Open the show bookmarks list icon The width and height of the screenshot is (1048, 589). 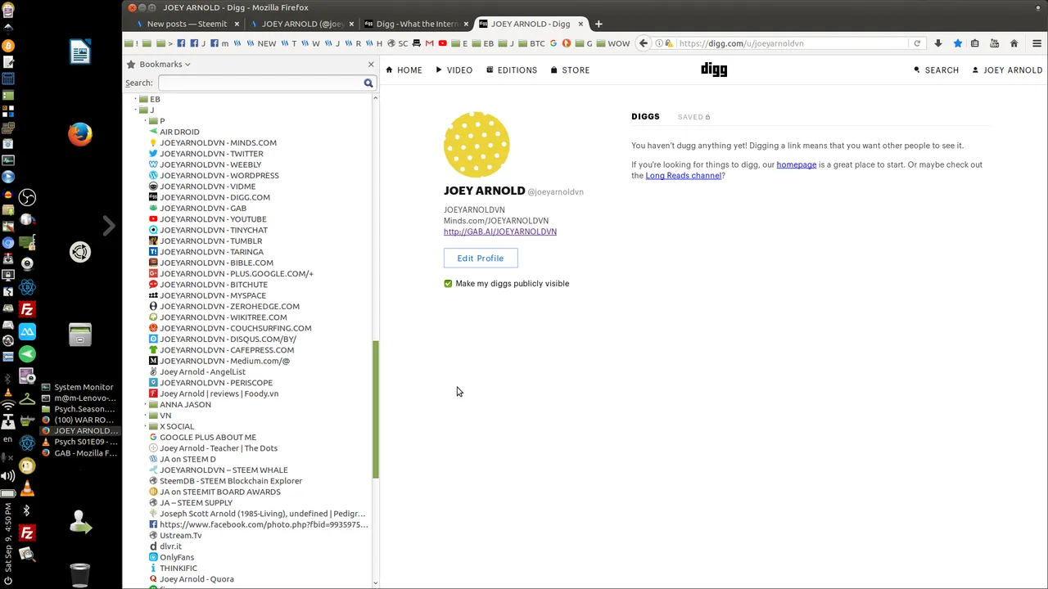(x=975, y=43)
